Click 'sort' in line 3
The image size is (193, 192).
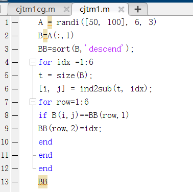coord(61,49)
